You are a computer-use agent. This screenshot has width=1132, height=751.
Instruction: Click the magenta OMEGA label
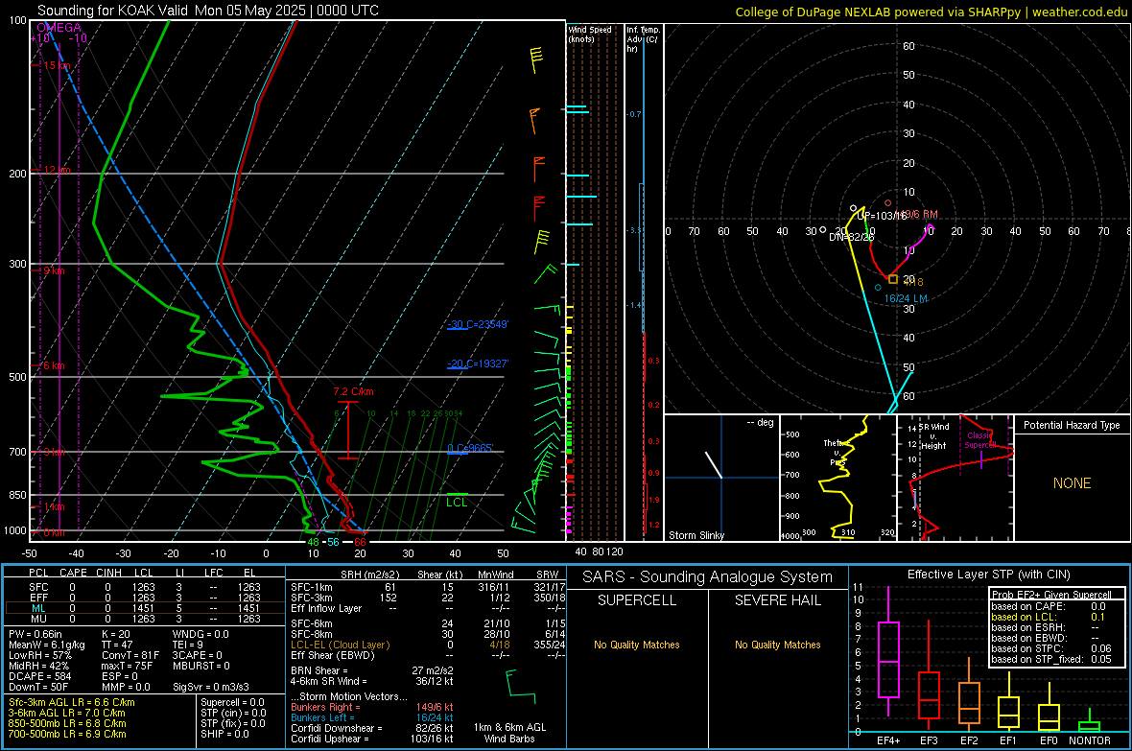tap(59, 28)
